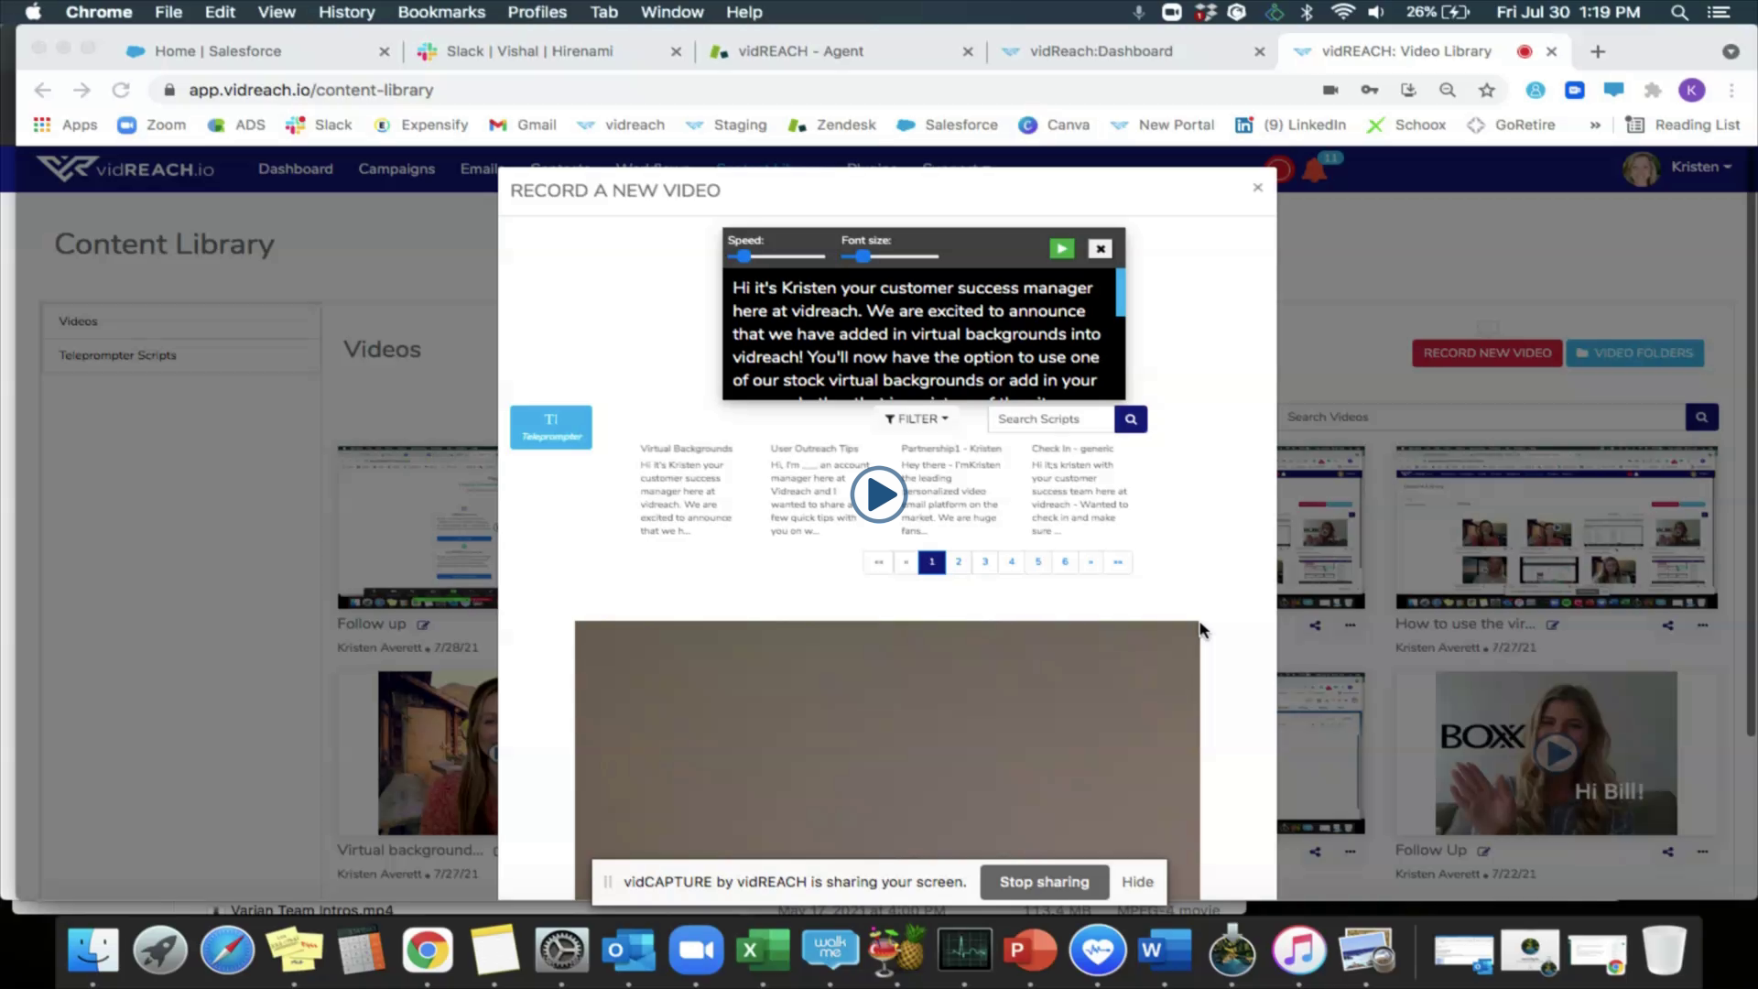Click the Search Scripts magnifier icon
1758x989 pixels.
(1131, 418)
